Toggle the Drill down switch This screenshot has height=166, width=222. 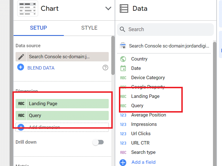click(98, 142)
